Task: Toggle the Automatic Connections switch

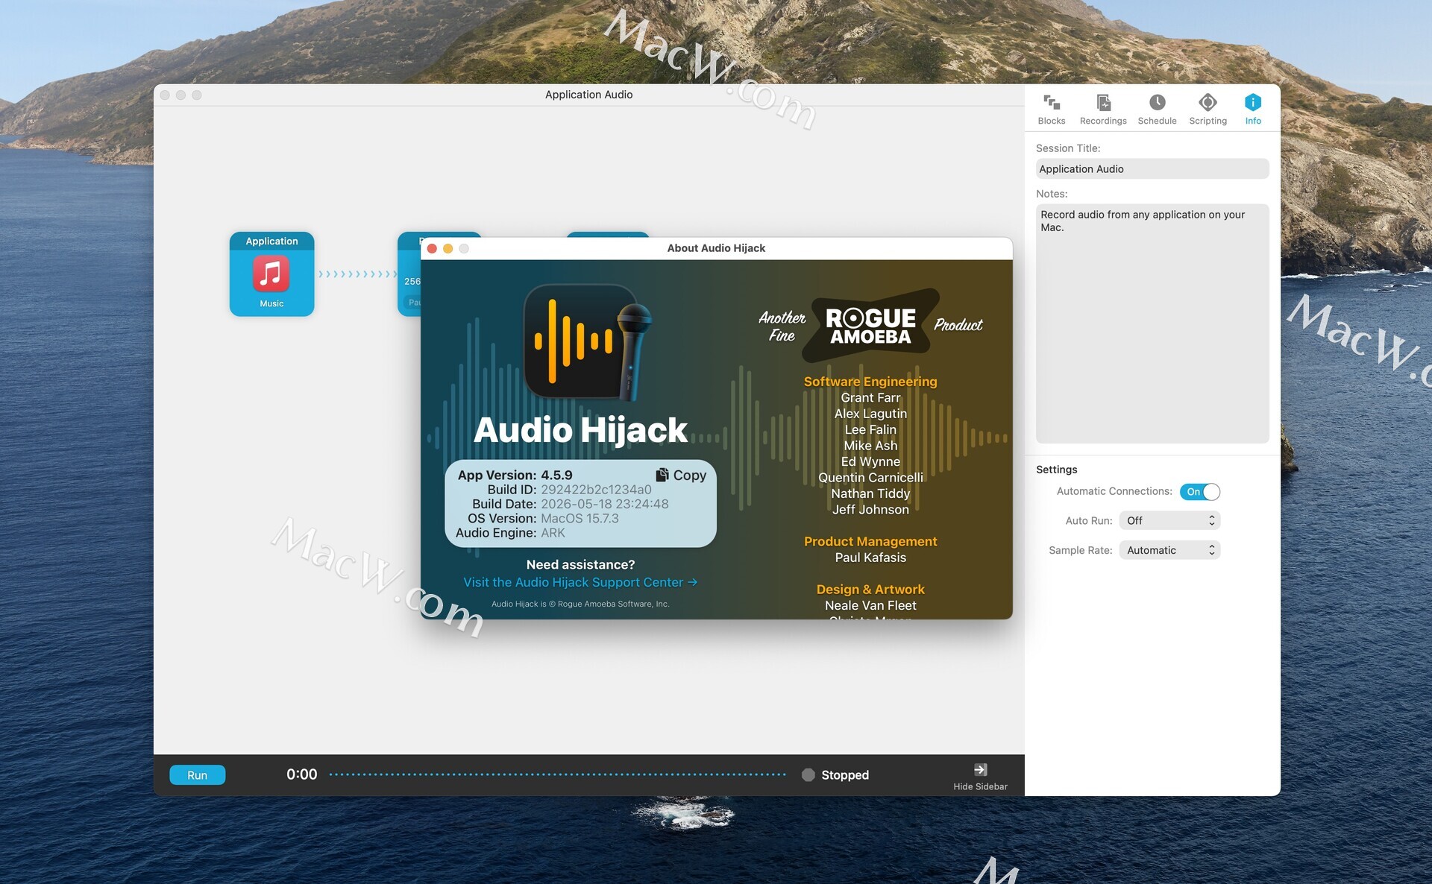Action: tap(1200, 492)
